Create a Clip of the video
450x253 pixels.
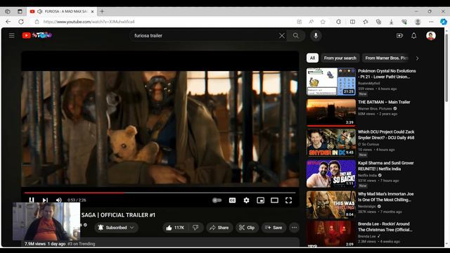[x=247, y=228]
